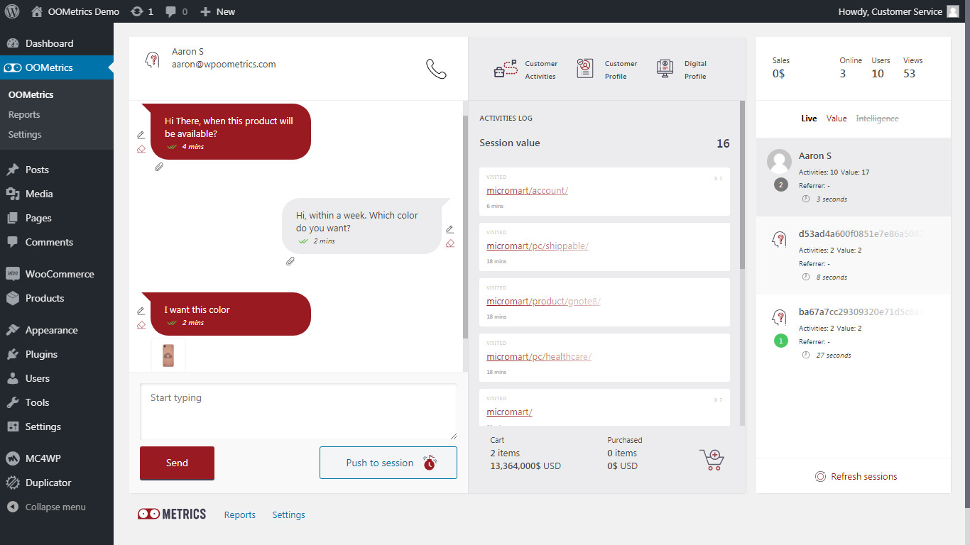Open the micromart/pc/healthcare/ link
970x545 pixels.
coord(539,357)
